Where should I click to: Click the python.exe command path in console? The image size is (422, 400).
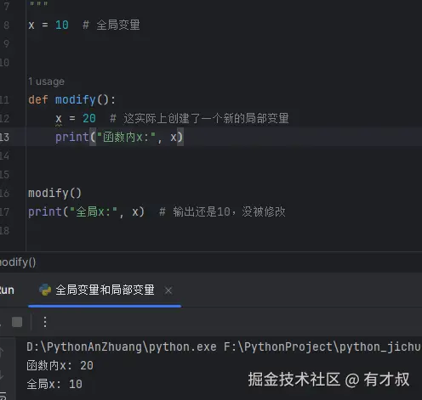pos(122,346)
